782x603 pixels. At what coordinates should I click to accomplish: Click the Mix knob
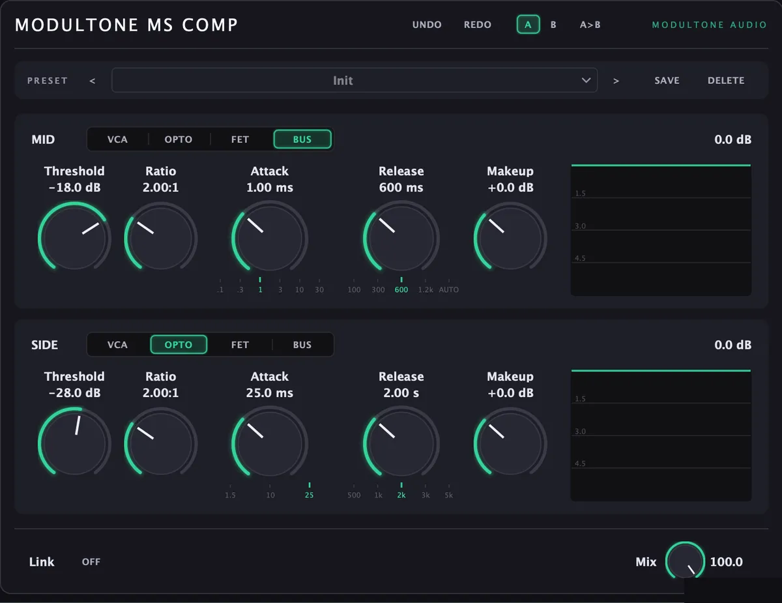point(685,561)
